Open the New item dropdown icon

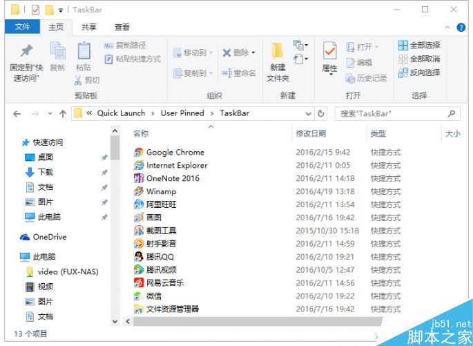[301, 46]
